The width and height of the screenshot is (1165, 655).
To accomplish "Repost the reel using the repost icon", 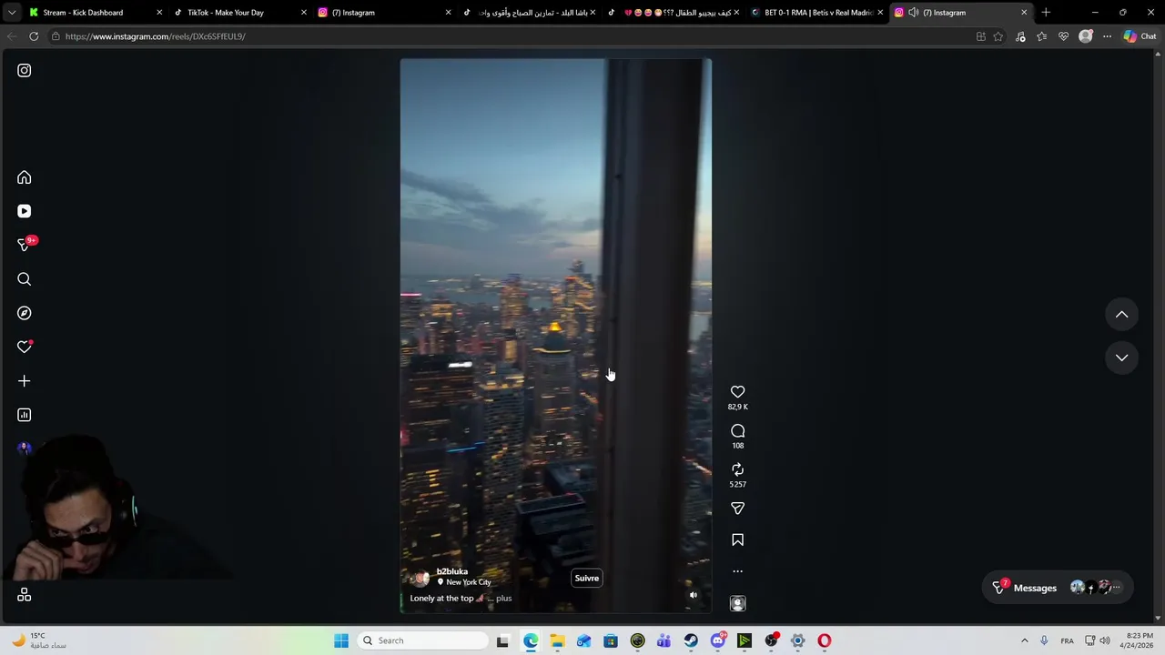I will (x=738, y=469).
